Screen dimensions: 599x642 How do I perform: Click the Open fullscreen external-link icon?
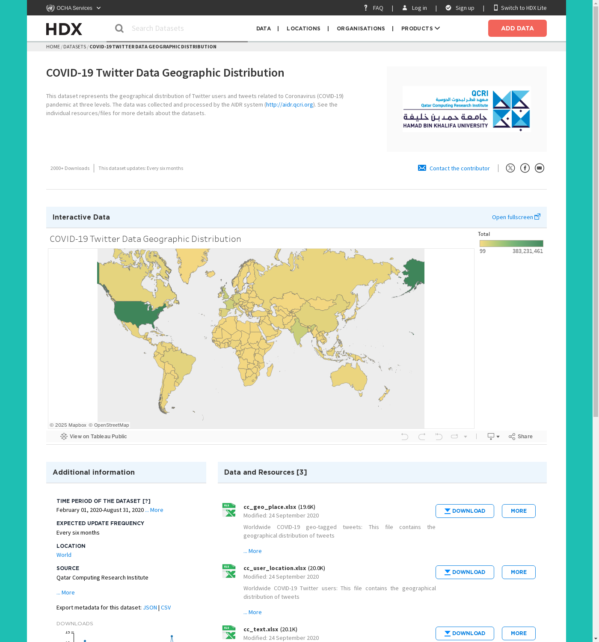[x=537, y=217]
